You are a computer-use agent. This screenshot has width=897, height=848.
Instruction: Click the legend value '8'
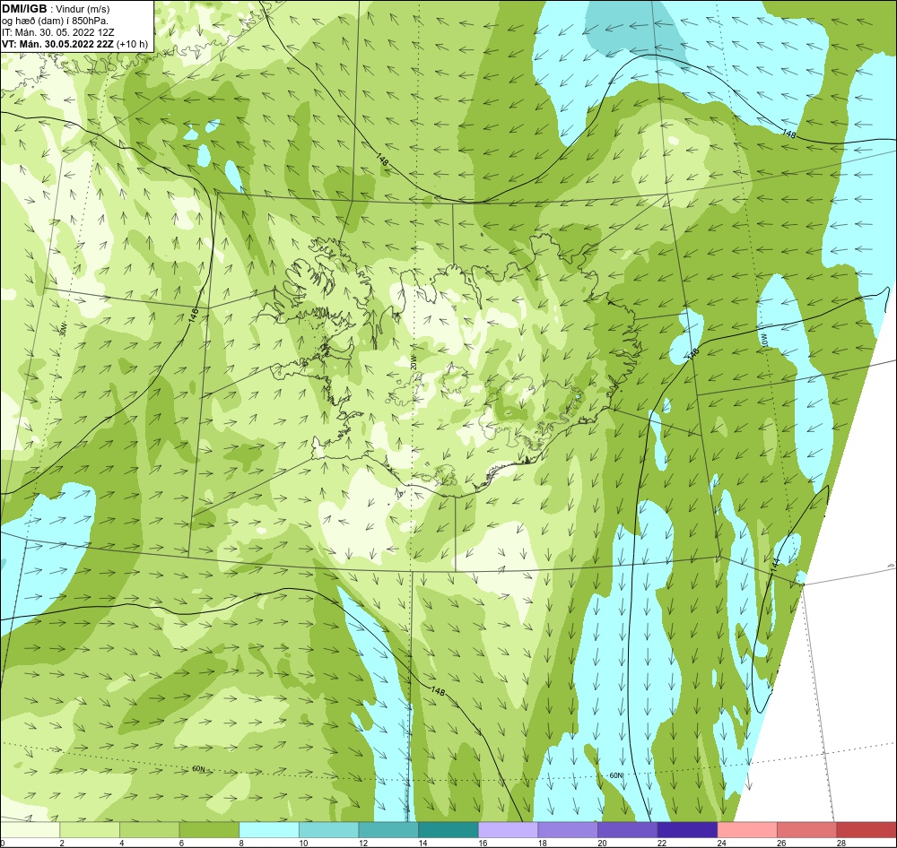pos(240,843)
